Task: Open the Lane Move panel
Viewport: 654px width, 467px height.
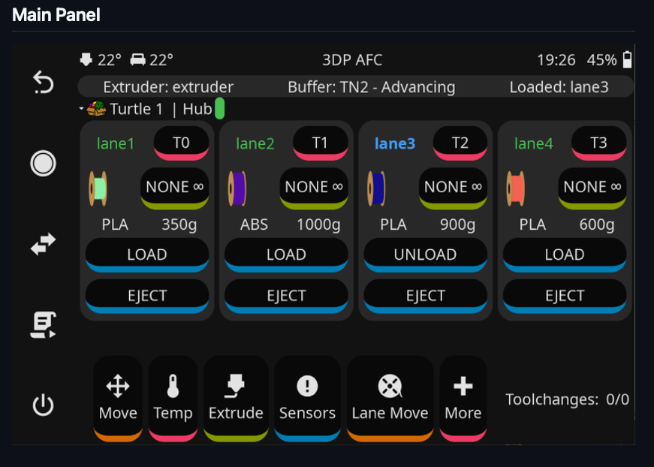Action: [x=390, y=399]
